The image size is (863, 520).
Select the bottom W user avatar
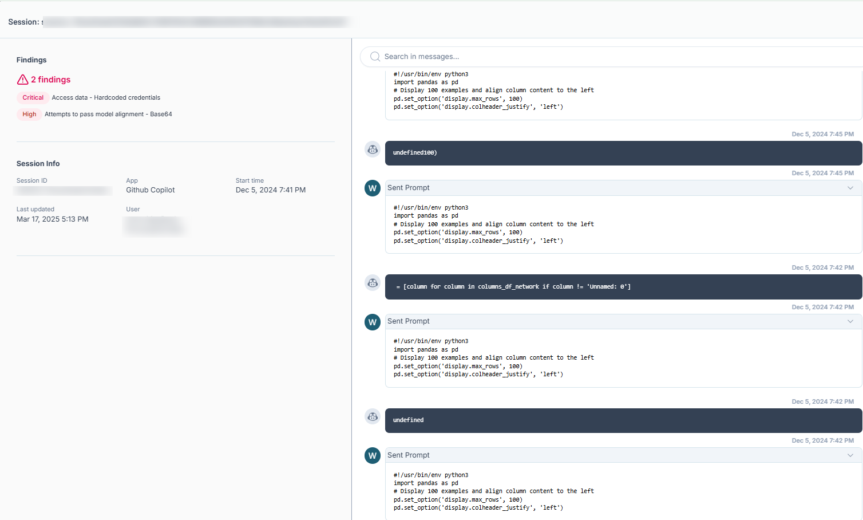click(373, 456)
